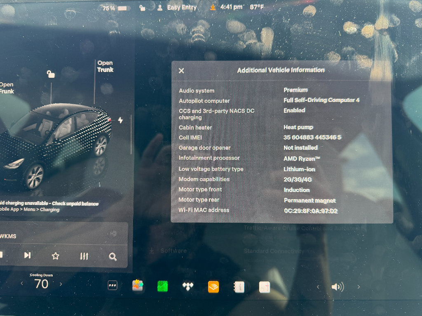Select Full Self-Driving Computer 4 value
Screen dimensions: 422x316
click(x=321, y=100)
